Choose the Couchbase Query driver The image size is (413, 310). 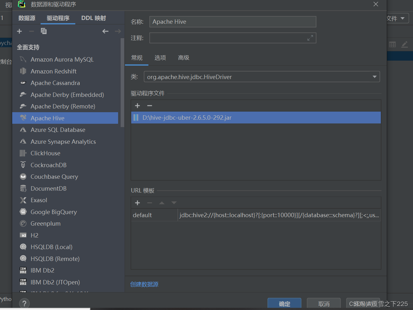pyautogui.click(x=65, y=177)
